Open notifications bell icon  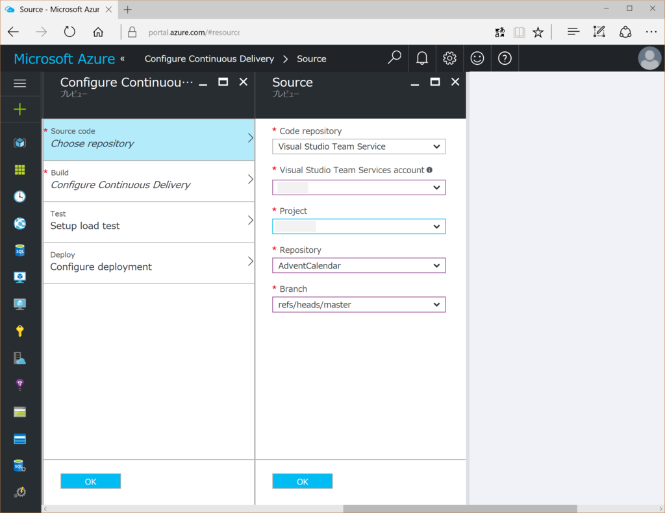point(421,58)
